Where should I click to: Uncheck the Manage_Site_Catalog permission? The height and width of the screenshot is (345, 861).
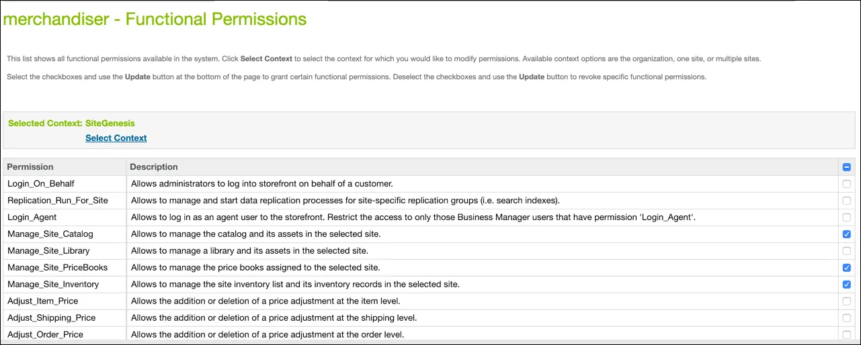point(846,234)
